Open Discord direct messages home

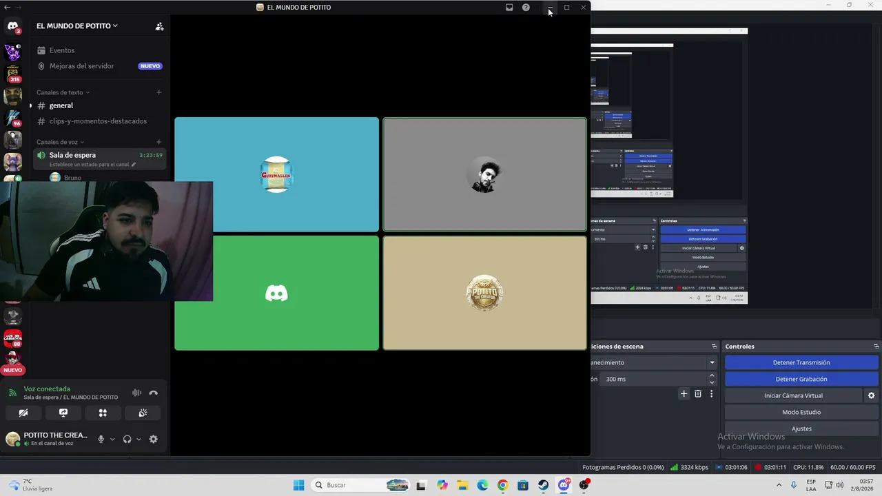12,27
